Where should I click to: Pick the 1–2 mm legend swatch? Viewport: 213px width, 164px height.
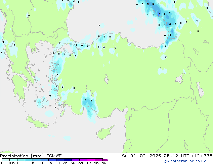click(x=21, y=160)
